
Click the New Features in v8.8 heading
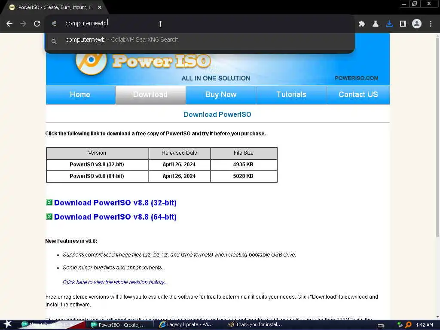click(x=71, y=241)
